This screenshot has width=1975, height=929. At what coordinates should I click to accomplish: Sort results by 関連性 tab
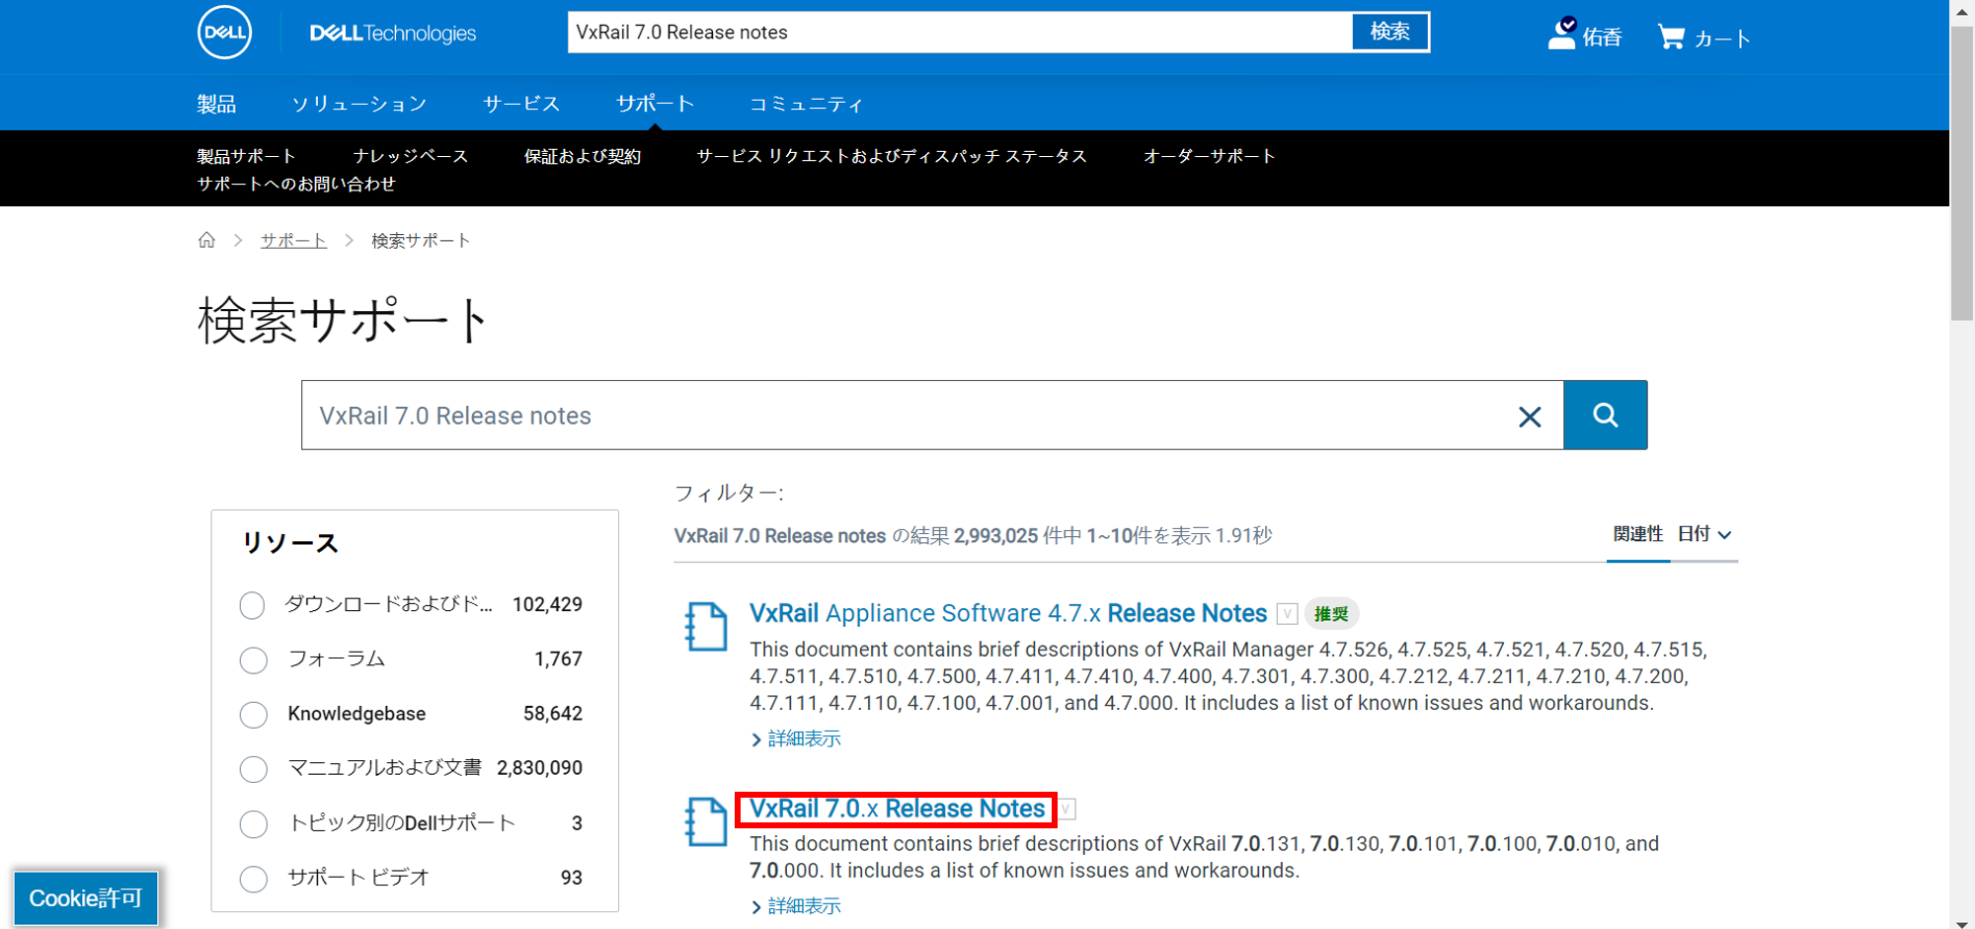pos(1638,534)
